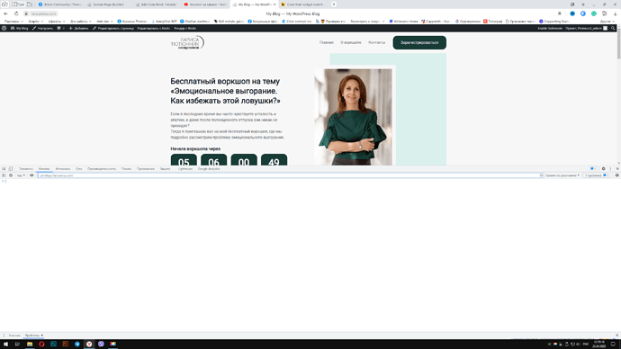The height and width of the screenshot is (349, 621).
Task: Toggle device toolbar icon in DevTools
Action: click(11, 169)
